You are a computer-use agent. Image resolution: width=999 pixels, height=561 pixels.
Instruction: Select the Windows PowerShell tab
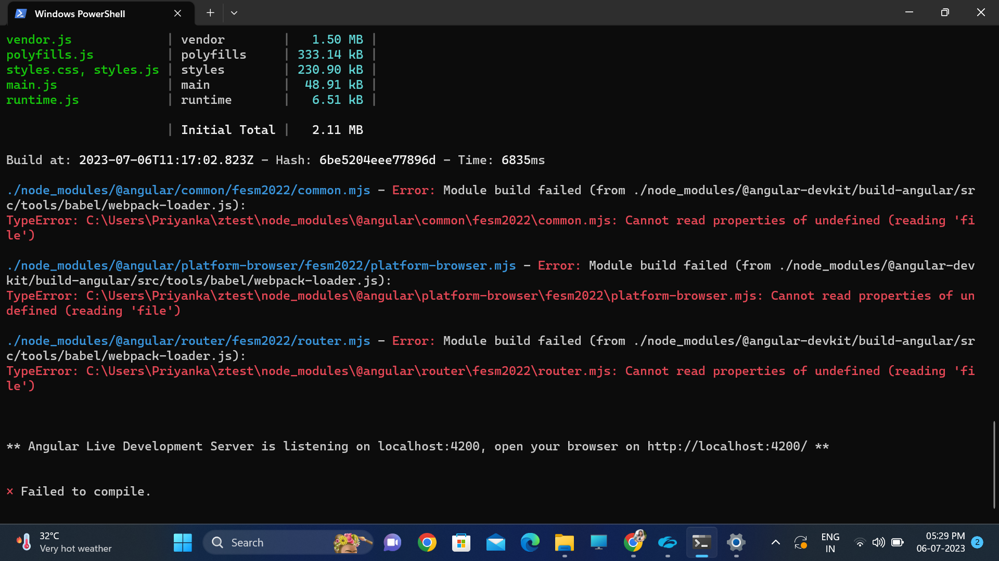81,13
